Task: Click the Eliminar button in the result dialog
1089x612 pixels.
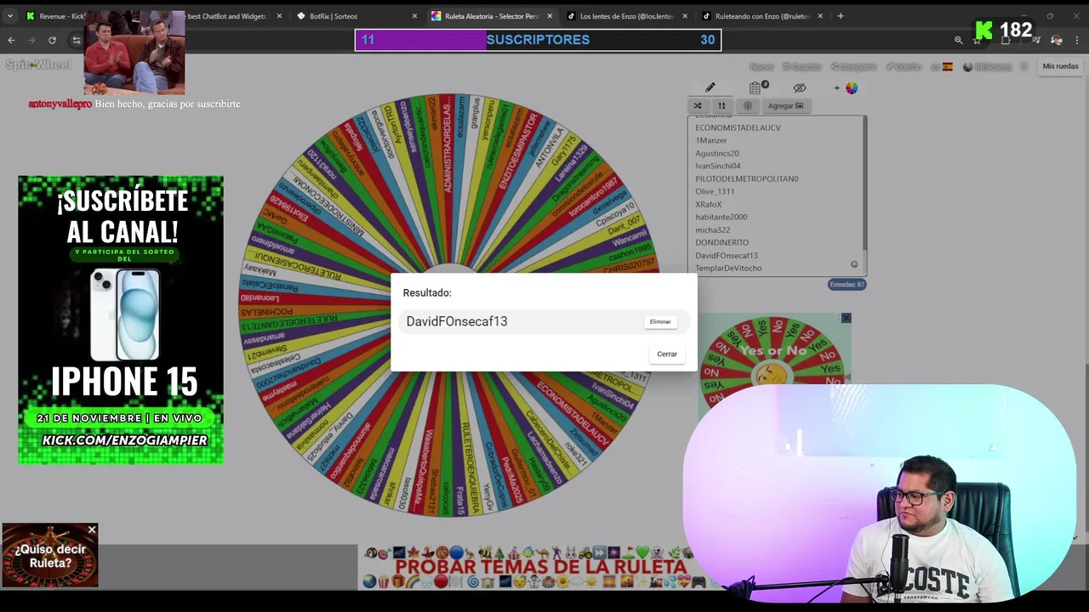Action: 660,321
